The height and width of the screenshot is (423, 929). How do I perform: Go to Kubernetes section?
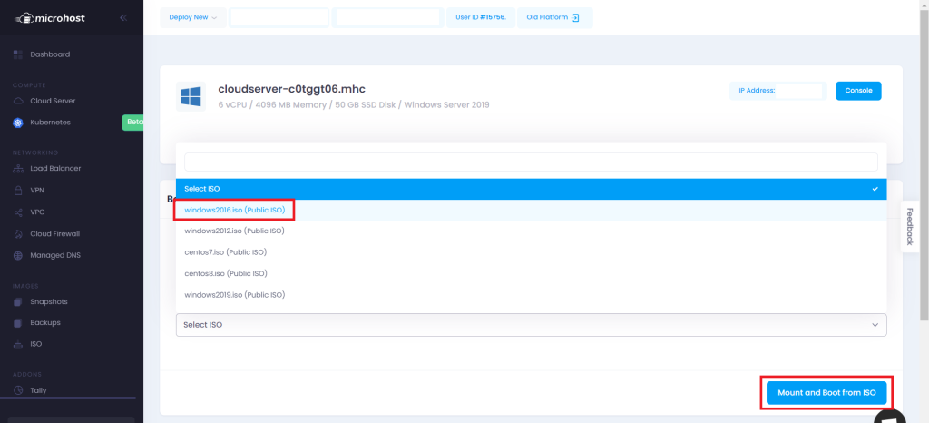click(x=51, y=123)
